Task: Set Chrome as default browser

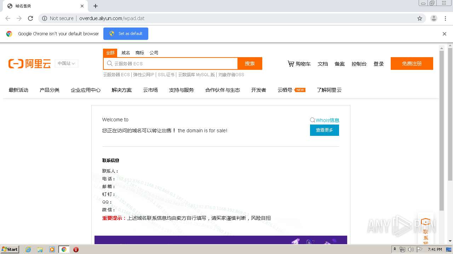Action: click(x=126, y=34)
